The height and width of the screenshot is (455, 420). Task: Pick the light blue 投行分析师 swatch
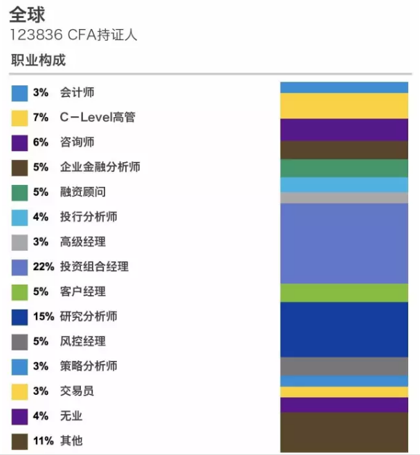(x=19, y=217)
